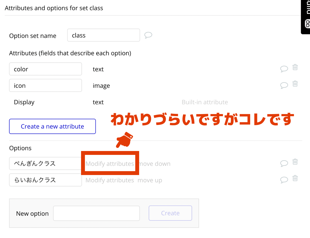310x238 pixels.
Task: Delete ぺんぎんクラス option with trash icon
Action: point(295,162)
